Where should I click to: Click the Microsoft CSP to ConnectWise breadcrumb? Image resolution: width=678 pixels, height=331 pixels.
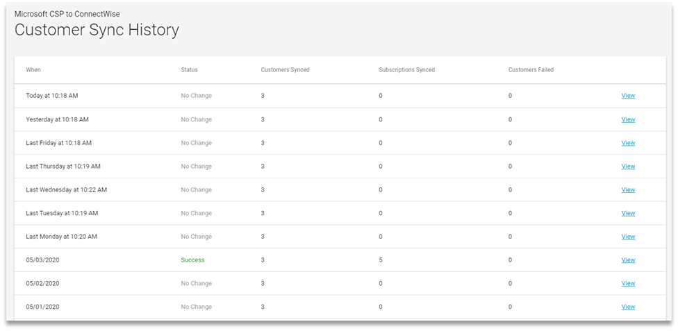[x=67, y=14]
